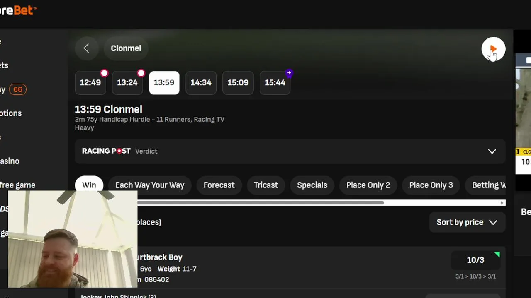
Task: Select the 15:09 race time
Action: [238, 82]
